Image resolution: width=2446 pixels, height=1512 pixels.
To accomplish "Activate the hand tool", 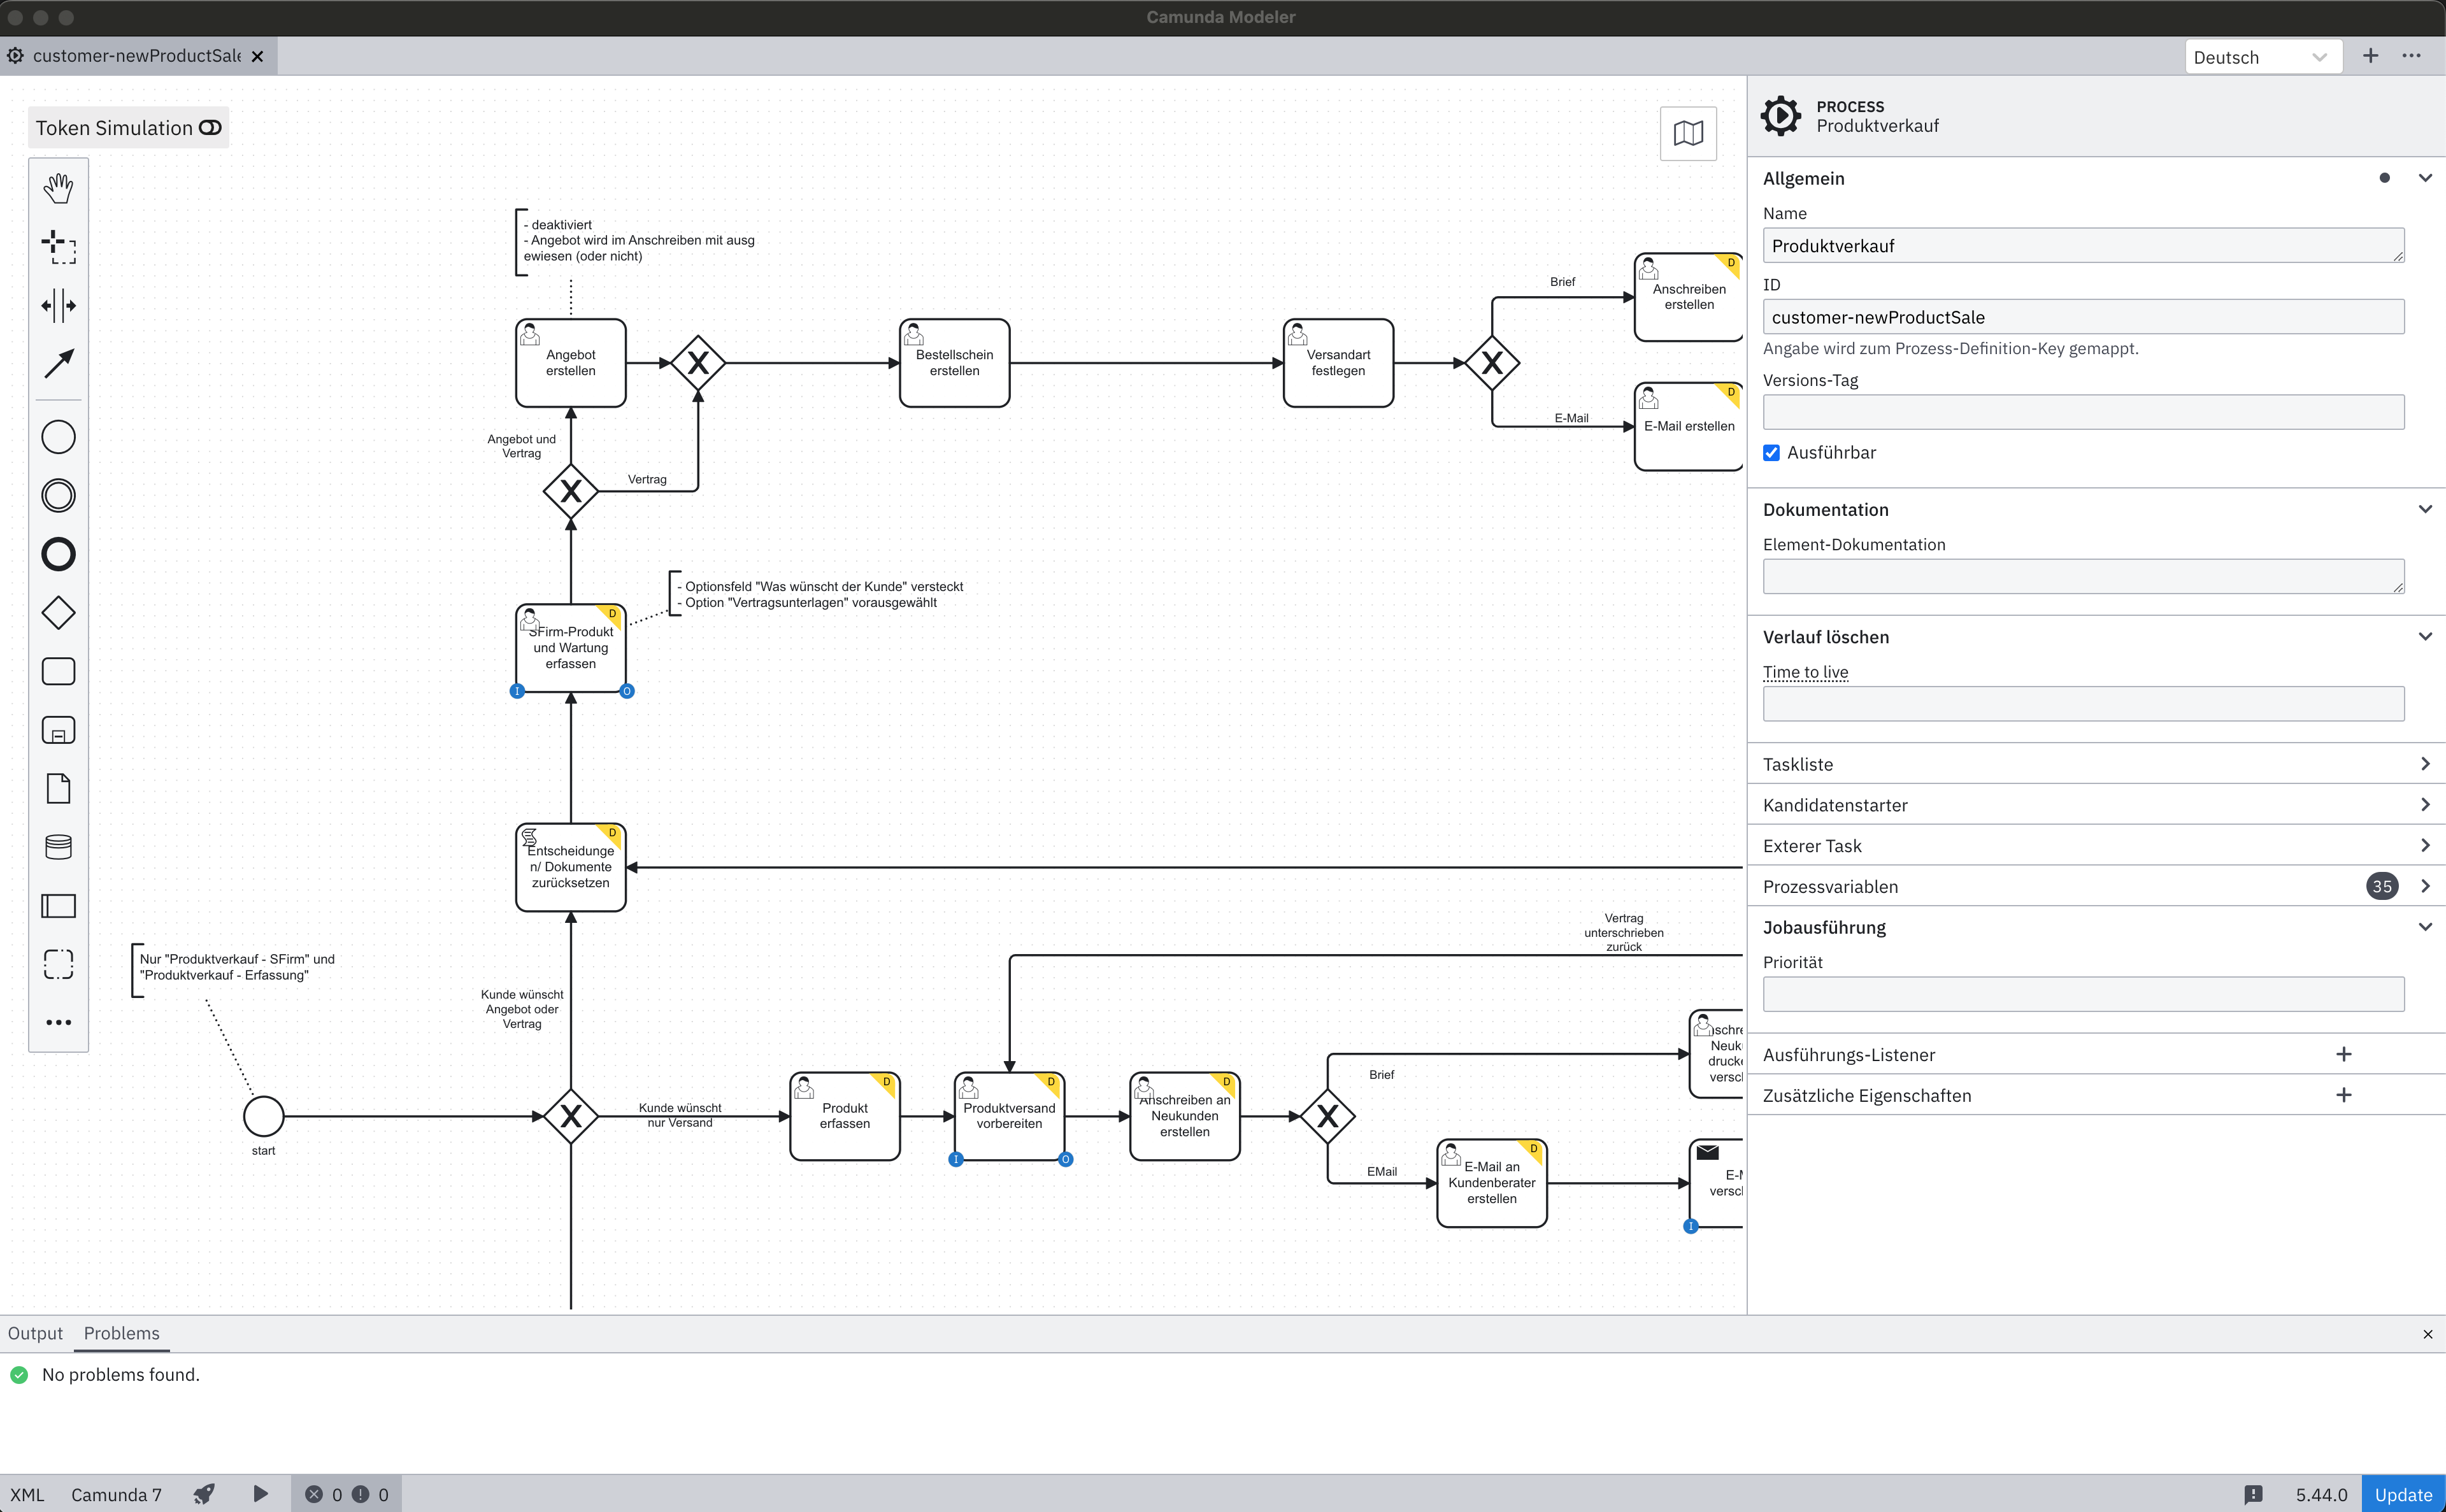I will (58, 188).
